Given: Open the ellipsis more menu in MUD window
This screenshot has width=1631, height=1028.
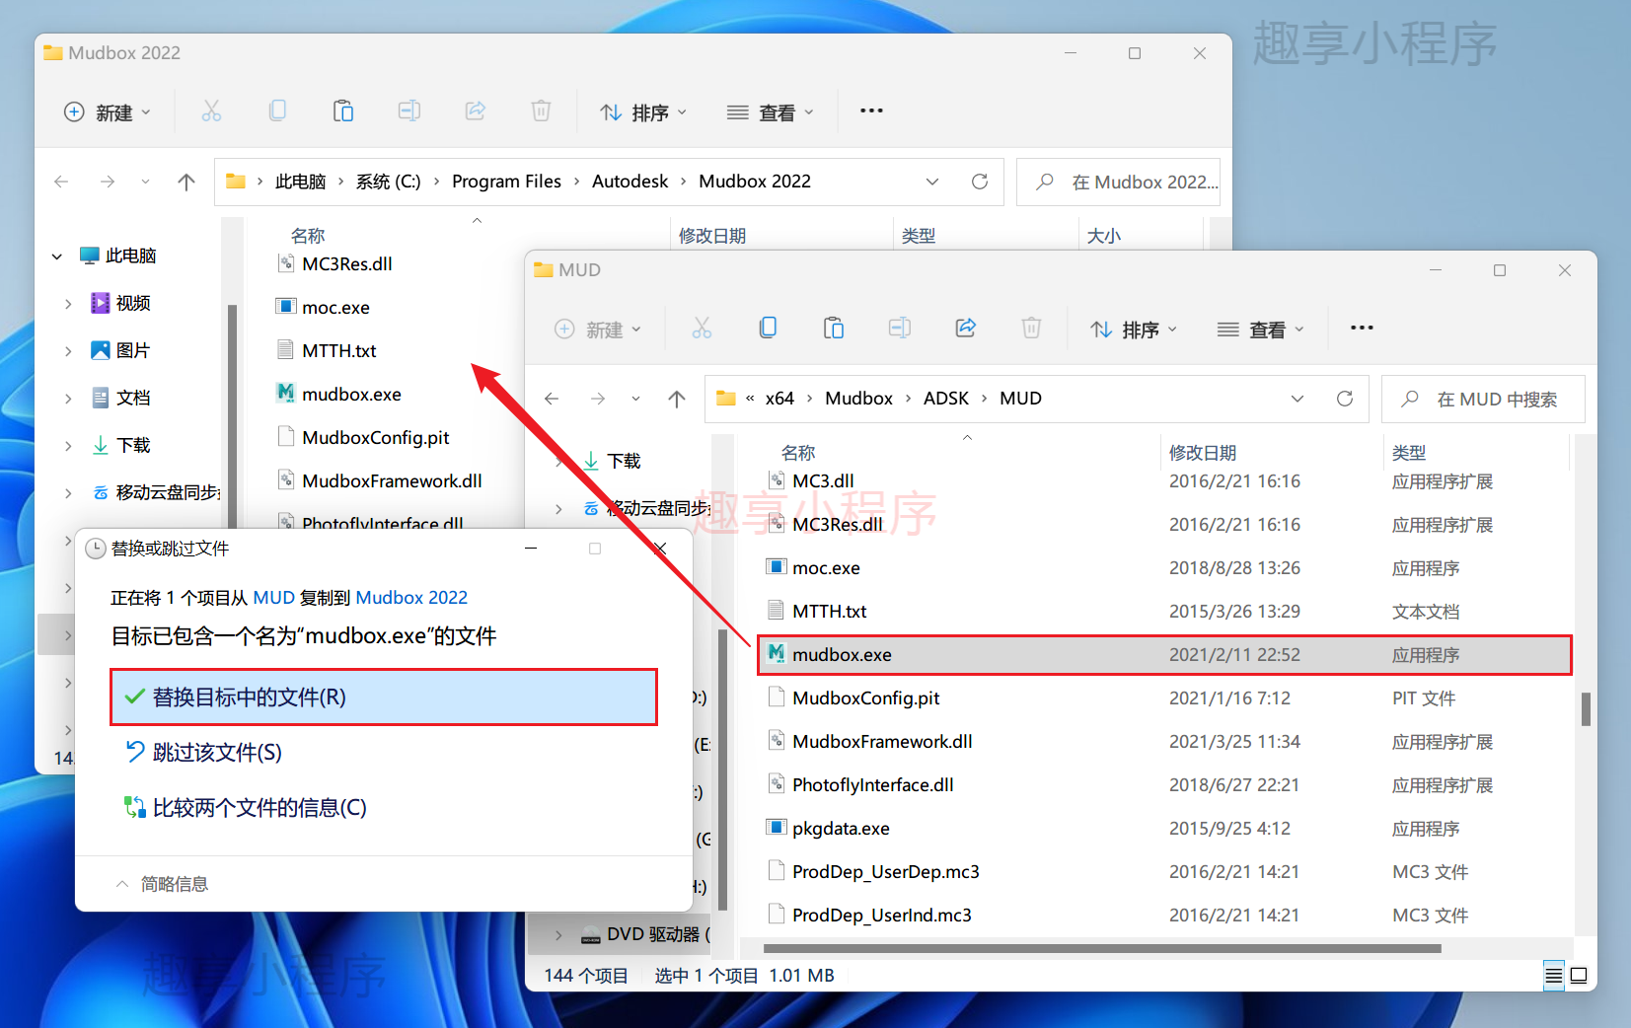Looking at the screenshot, I should coord(1362,328).
